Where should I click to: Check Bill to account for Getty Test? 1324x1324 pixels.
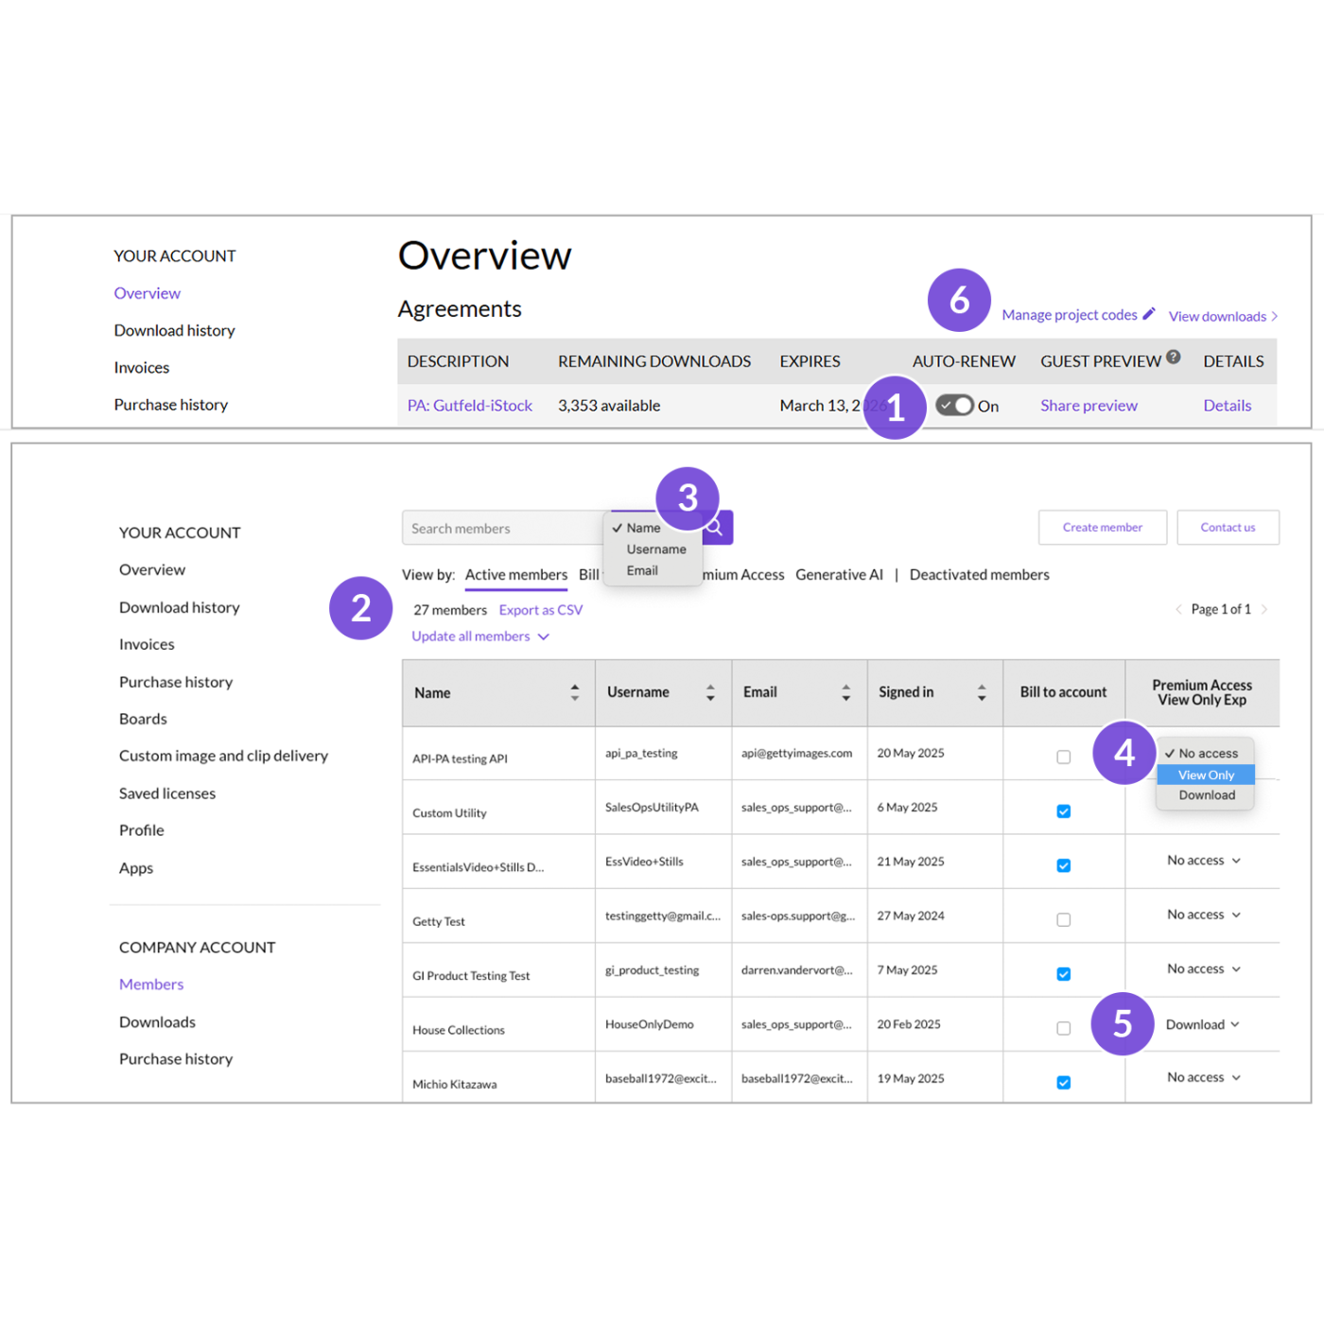(1063, 918)
